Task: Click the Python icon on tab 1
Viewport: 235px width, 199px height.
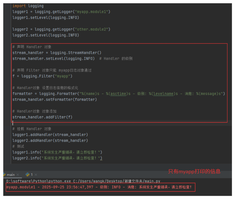Action: 27,175
